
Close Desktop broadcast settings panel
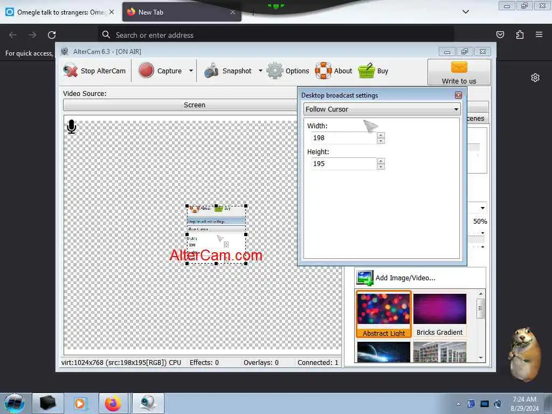pos(458,95)
